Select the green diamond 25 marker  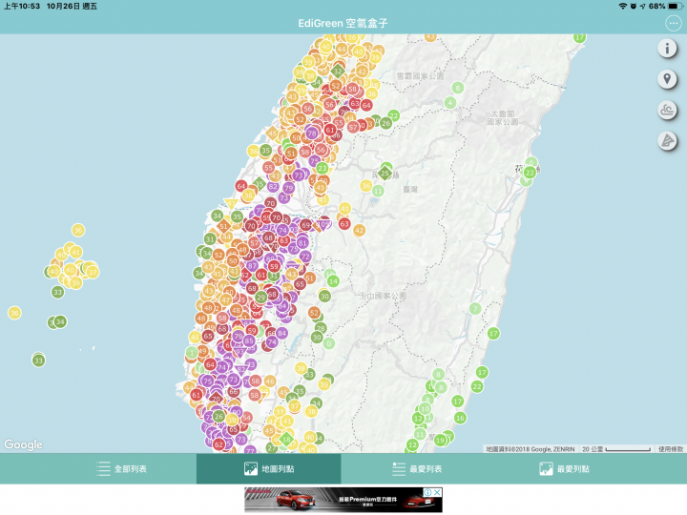[x=385, y=174]
